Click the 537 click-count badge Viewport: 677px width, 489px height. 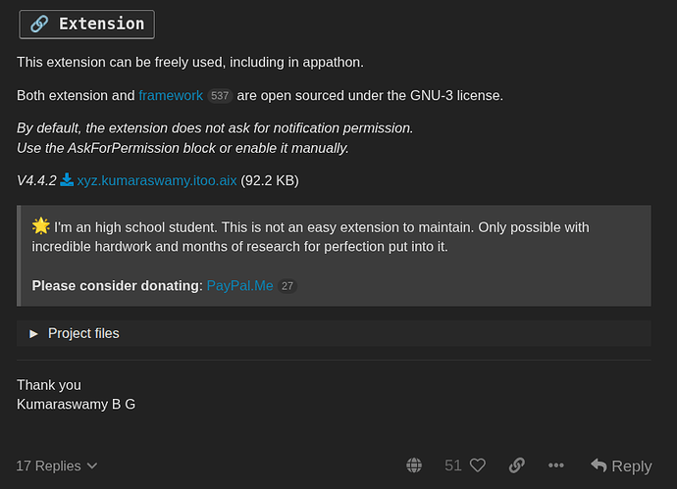[x=220, y=96]
